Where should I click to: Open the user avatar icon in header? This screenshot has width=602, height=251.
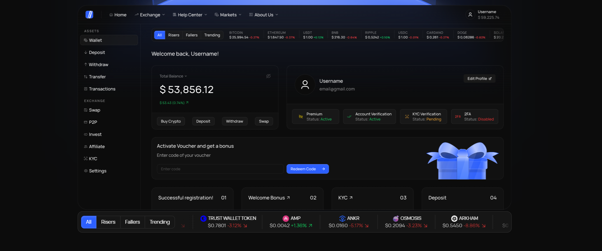[470, 15]
